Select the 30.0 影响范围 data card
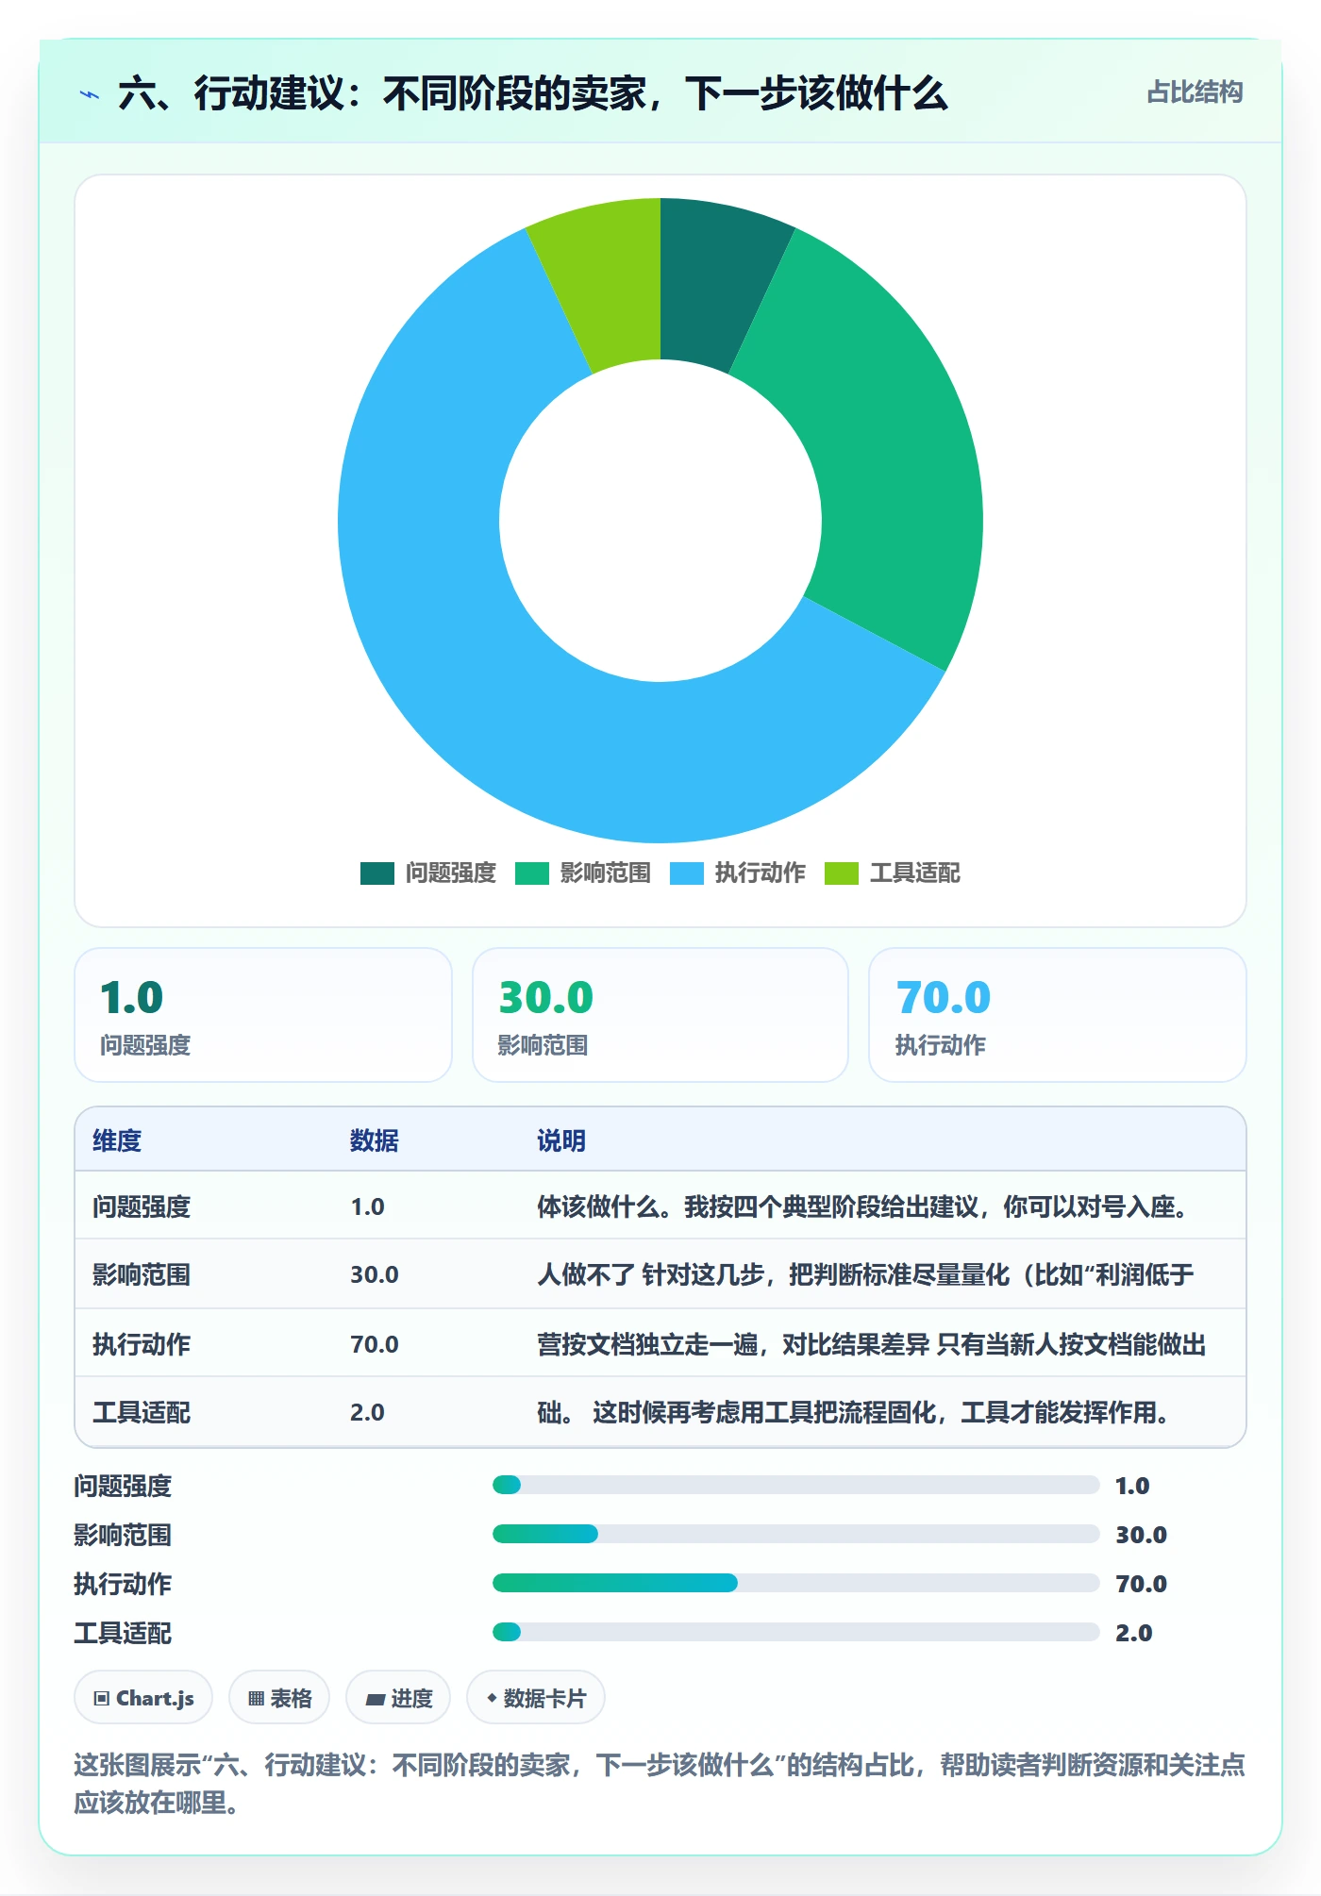 point(660,1015)
